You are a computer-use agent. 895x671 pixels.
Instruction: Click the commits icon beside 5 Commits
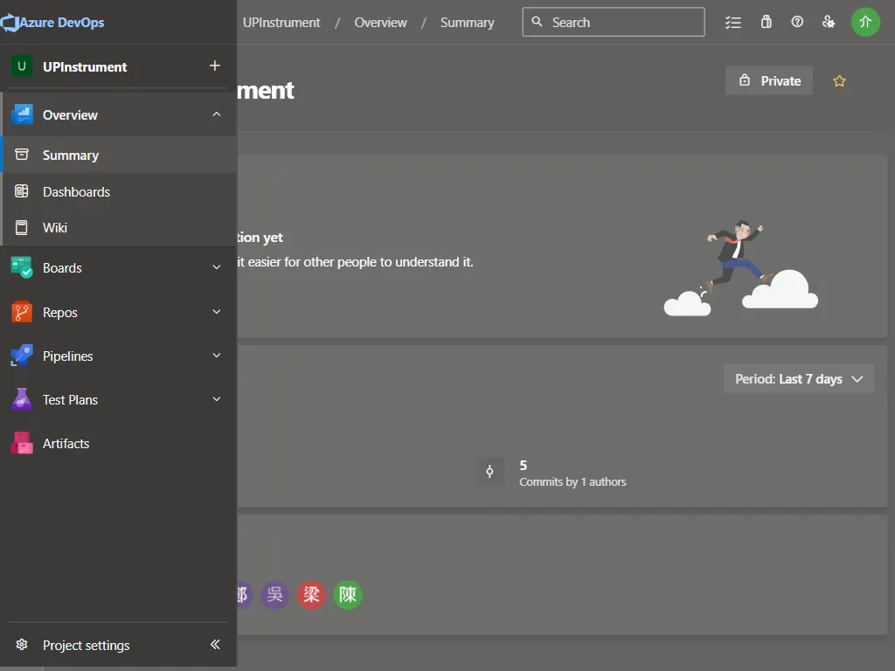coord(489,471)
